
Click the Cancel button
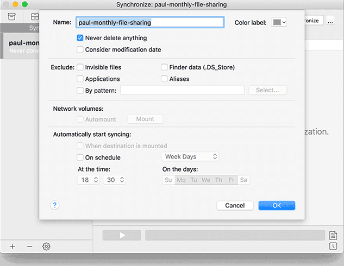(x=235, y=206)
